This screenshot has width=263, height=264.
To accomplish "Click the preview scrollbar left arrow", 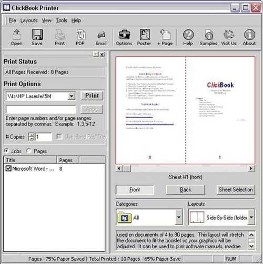I will [119, 168].
